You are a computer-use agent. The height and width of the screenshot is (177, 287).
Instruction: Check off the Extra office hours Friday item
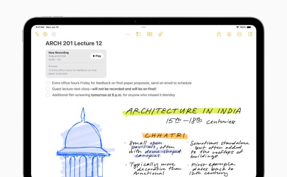tap(48, 83)
